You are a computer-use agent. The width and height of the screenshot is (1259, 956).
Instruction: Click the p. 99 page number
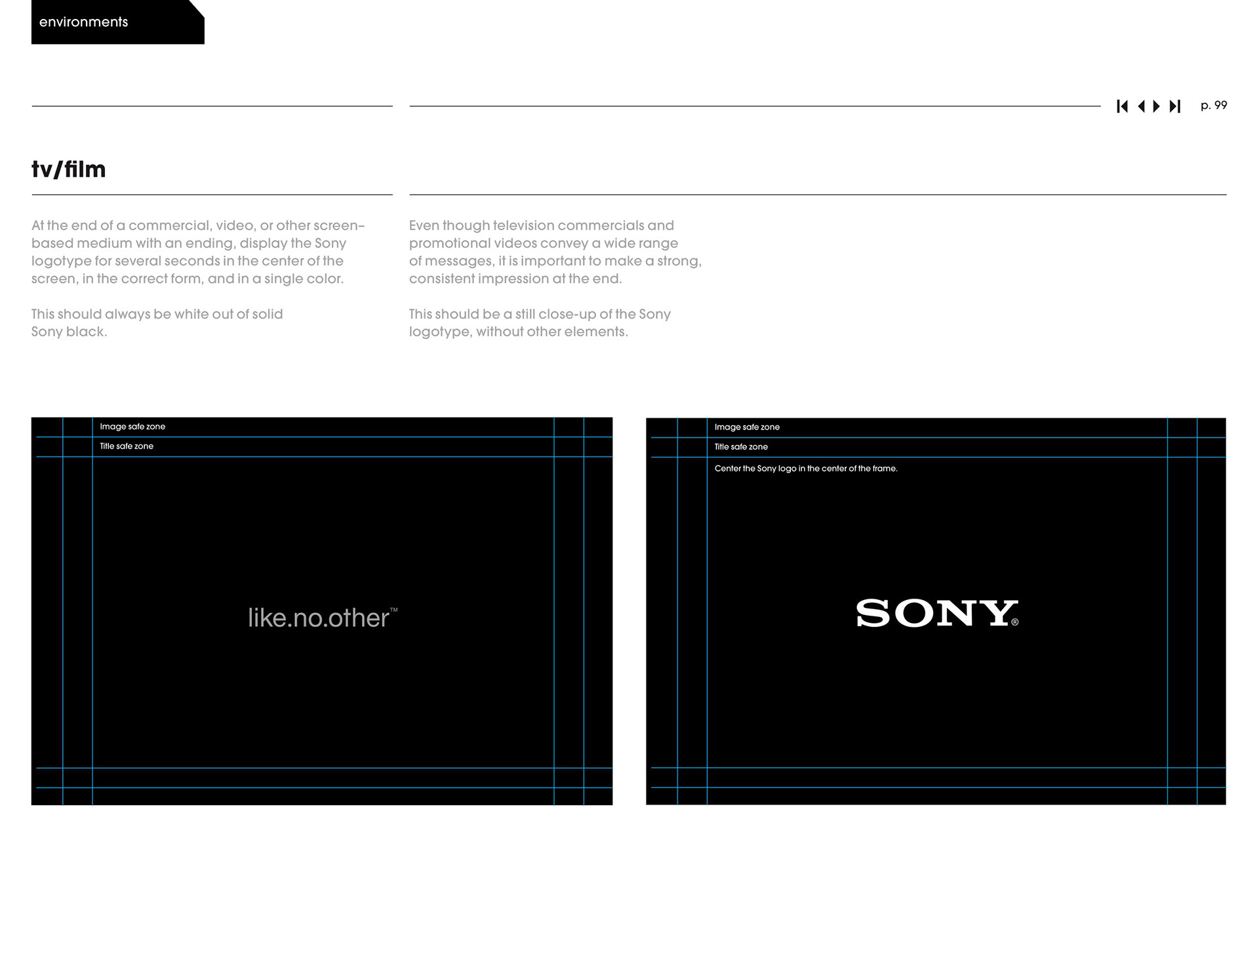1214,106
